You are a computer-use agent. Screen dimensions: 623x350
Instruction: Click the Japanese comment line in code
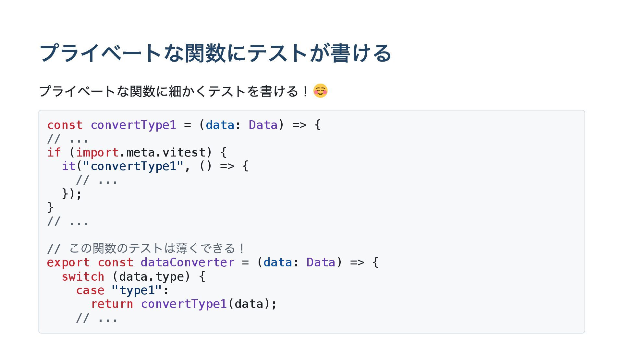coord(146,249)
